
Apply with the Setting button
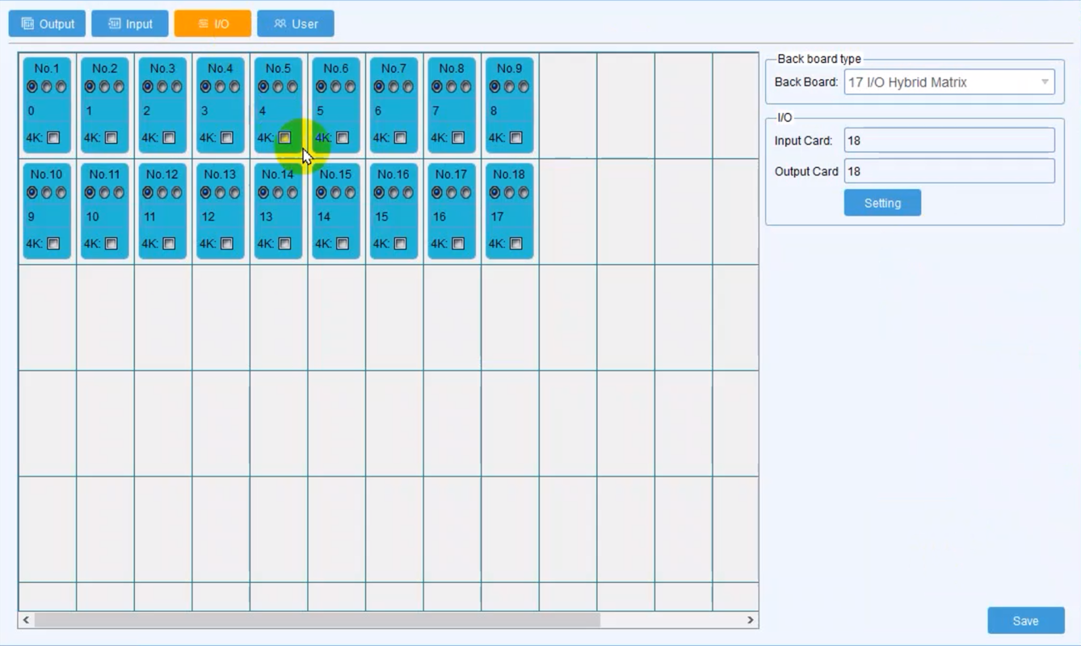coord(882,203)
